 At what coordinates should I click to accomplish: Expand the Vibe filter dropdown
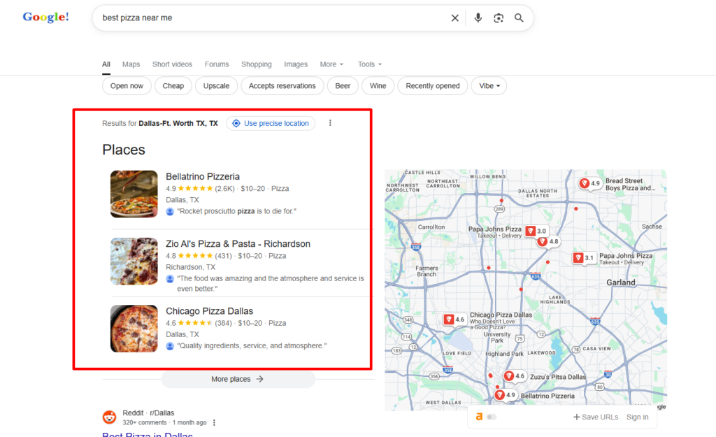(488, 85)
